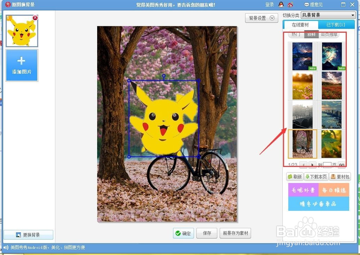Remove Pikachu foreground with red X
The width and height of the screenshot is (360, 255).
coord(35,18)
